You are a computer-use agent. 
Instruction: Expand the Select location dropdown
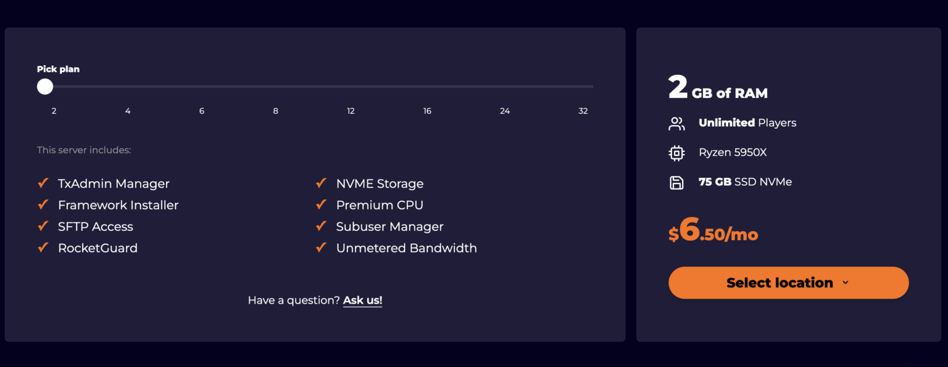coord(788,283)
